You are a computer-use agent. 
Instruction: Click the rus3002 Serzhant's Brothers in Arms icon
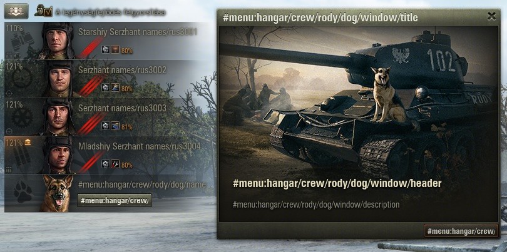(106, 88)
